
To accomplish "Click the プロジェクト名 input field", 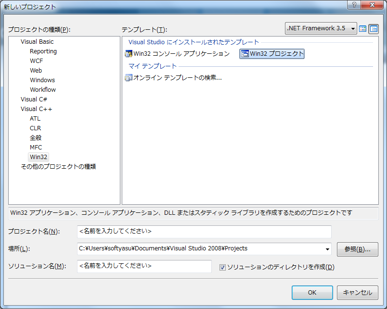I will coord(204,232).
